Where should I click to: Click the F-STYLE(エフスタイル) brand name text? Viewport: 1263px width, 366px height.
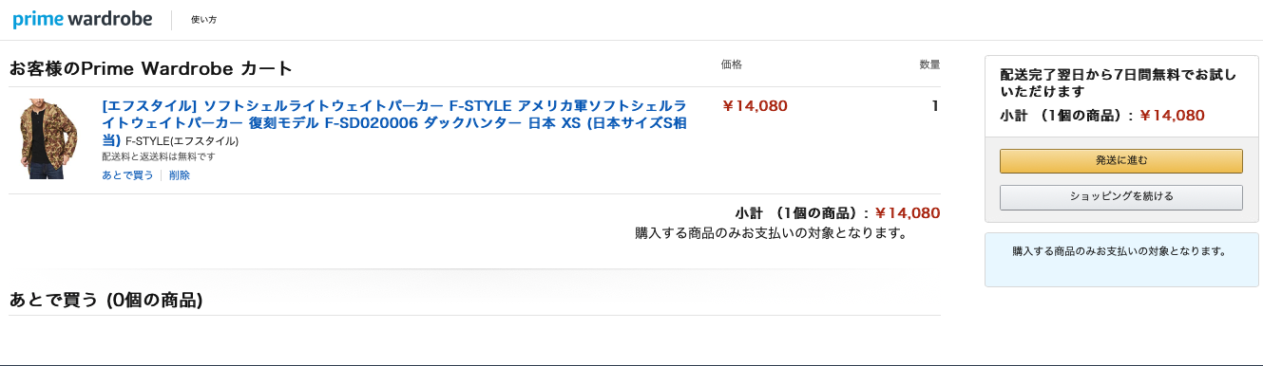[x=182, y=141]
